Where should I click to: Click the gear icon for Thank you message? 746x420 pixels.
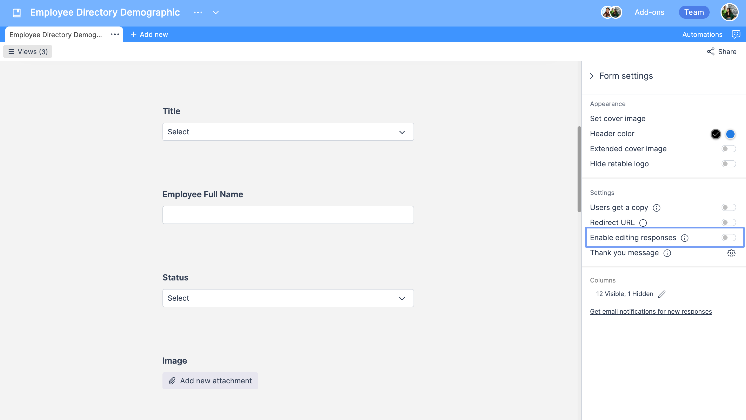click(x=731, y=253)
